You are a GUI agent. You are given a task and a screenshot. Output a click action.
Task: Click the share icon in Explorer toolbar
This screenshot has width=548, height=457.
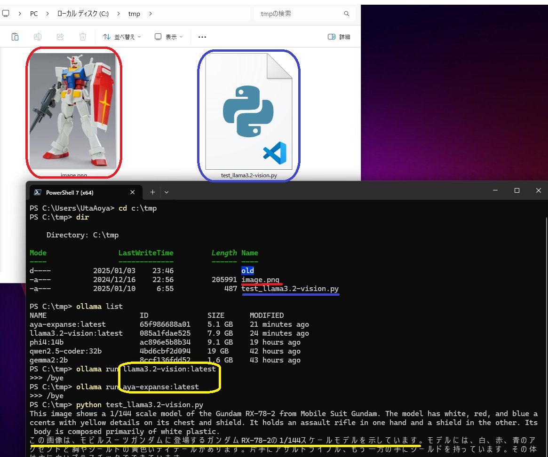tap(60, 37)
